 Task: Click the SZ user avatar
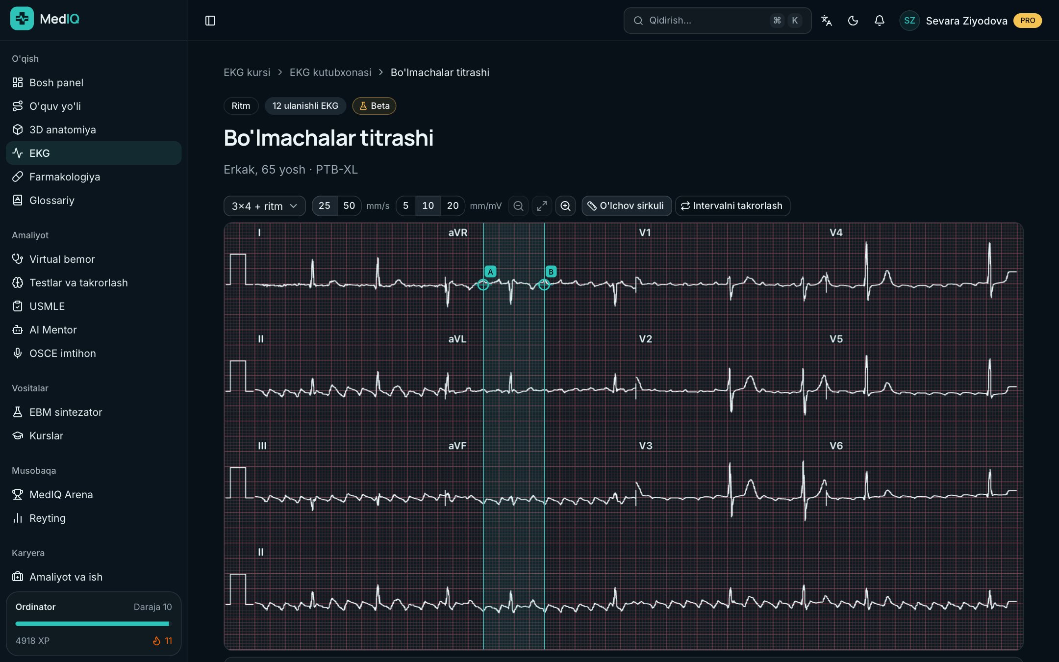coord(909,21)
